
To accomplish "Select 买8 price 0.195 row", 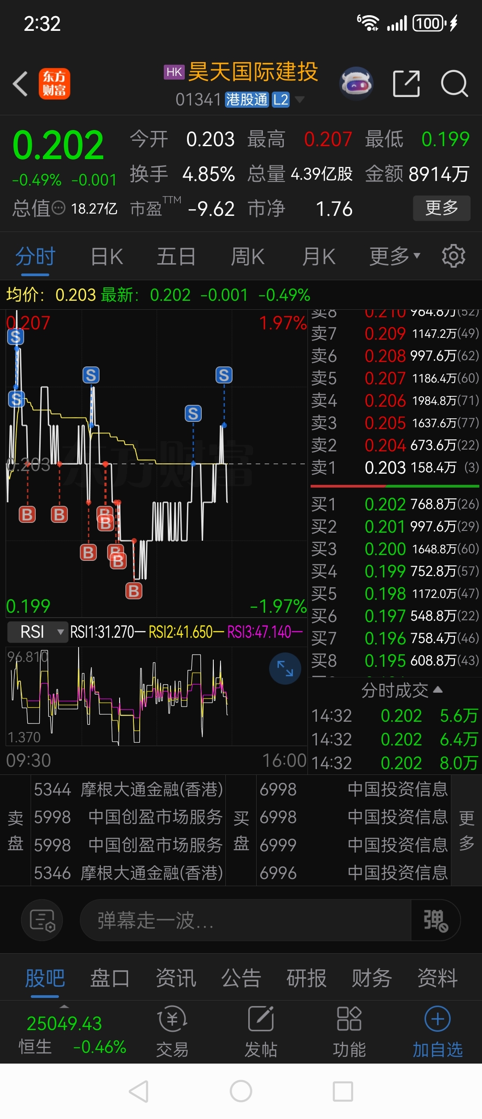I will pos(395,660).
